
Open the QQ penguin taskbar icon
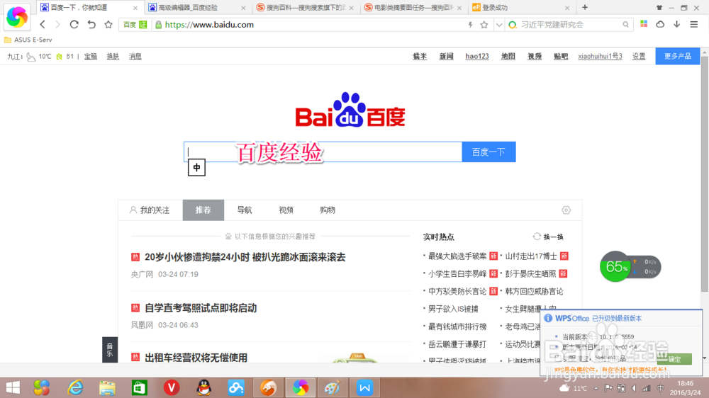click(x=204, y=387)
